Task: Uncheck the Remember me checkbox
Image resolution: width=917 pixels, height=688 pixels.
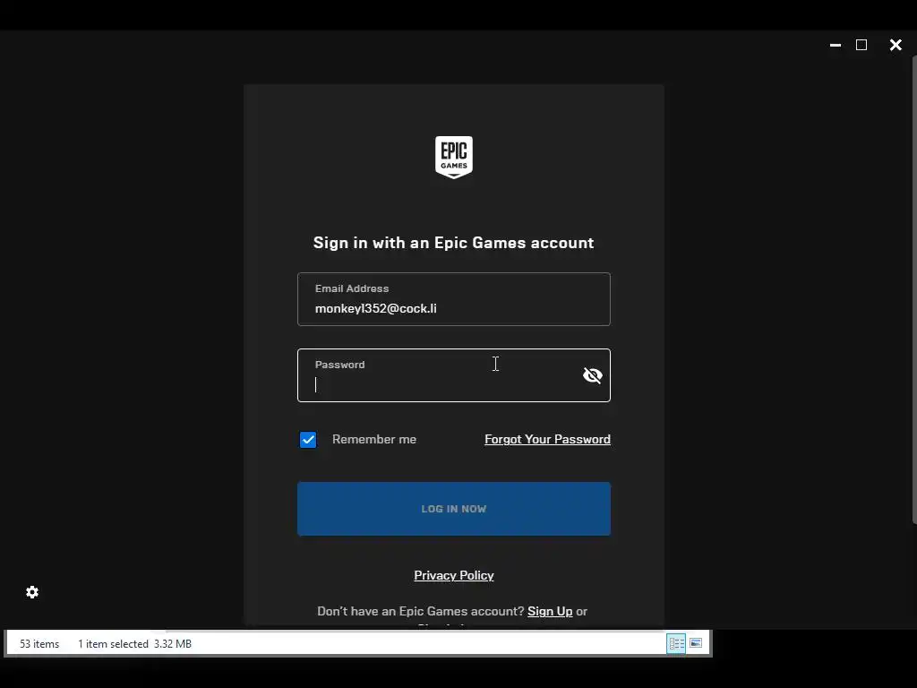Action: [308, 439]
